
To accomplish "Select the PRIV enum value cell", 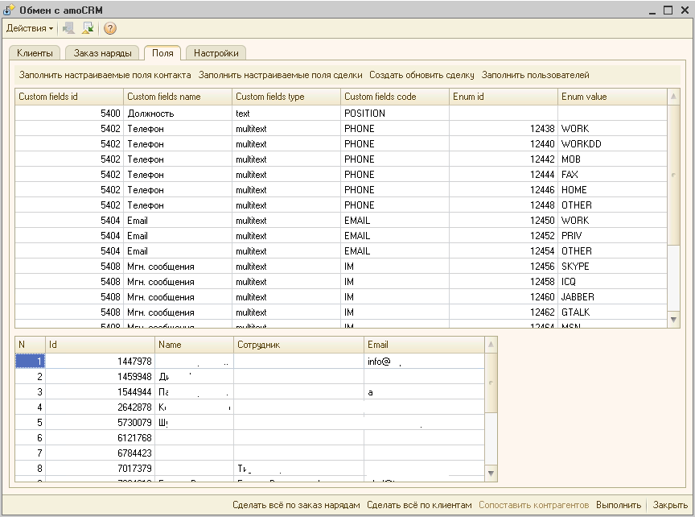I will (612, 236).
